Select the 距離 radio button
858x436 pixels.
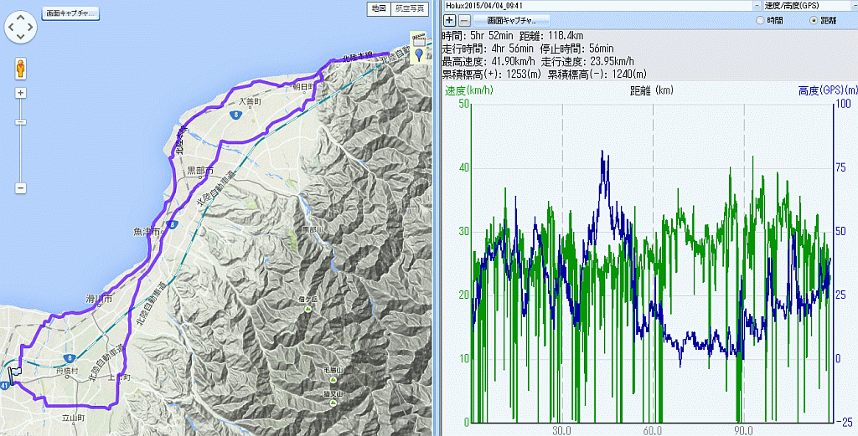point(813,19)
